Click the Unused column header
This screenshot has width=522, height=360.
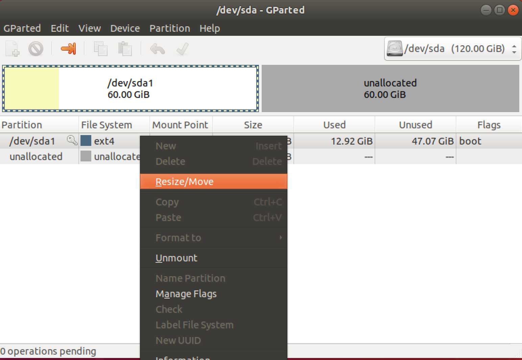[x=416, y=125]
